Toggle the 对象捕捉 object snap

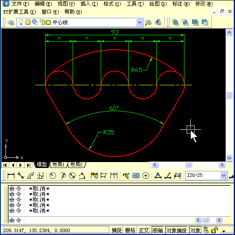pyautogui.click(x=176, y=230)
